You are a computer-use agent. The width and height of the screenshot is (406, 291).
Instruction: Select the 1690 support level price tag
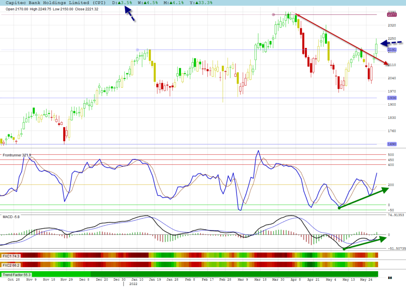(x=392, y=144)
